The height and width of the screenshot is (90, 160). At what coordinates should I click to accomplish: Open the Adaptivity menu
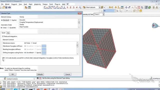click(37, 4)
